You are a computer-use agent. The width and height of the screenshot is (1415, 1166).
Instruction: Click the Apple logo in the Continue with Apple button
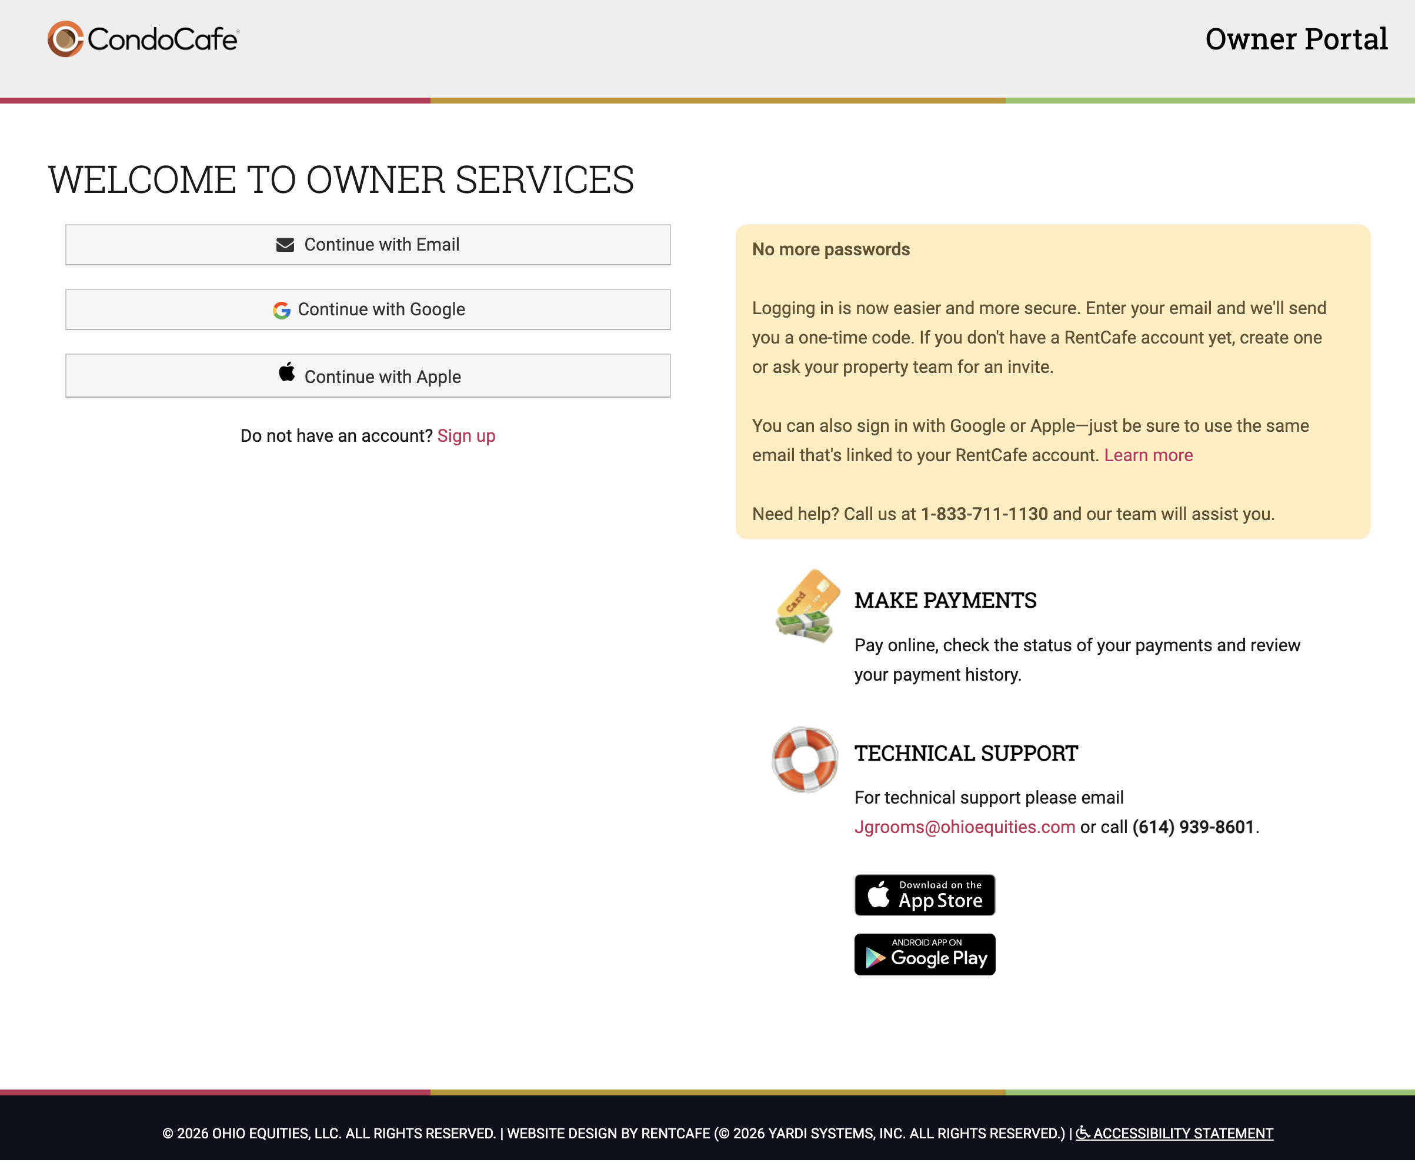[x=287, y=373]
